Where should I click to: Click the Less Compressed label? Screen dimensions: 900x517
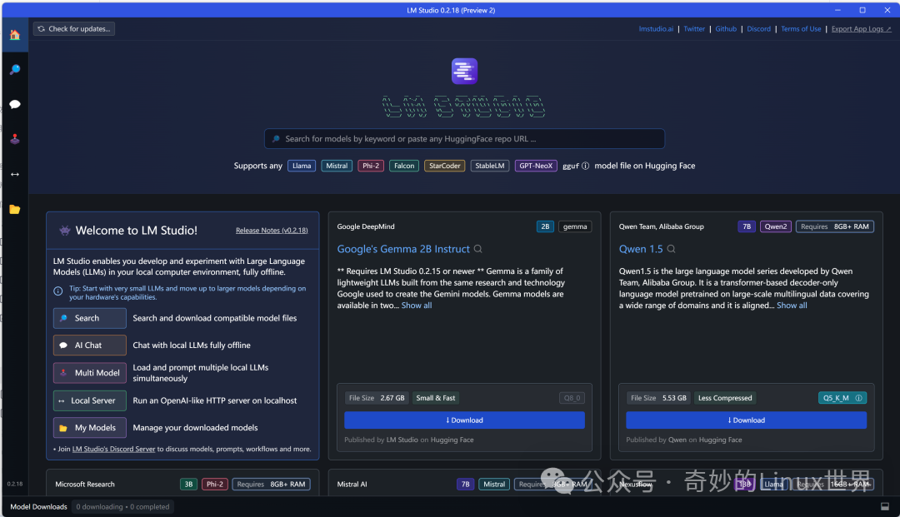pyautogui.click(x=725, y=398)
